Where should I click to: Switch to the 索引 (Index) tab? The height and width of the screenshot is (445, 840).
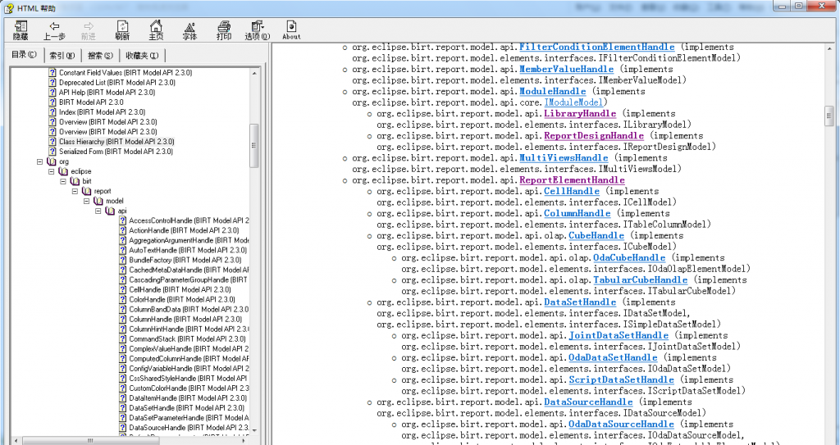coord(62,55)
